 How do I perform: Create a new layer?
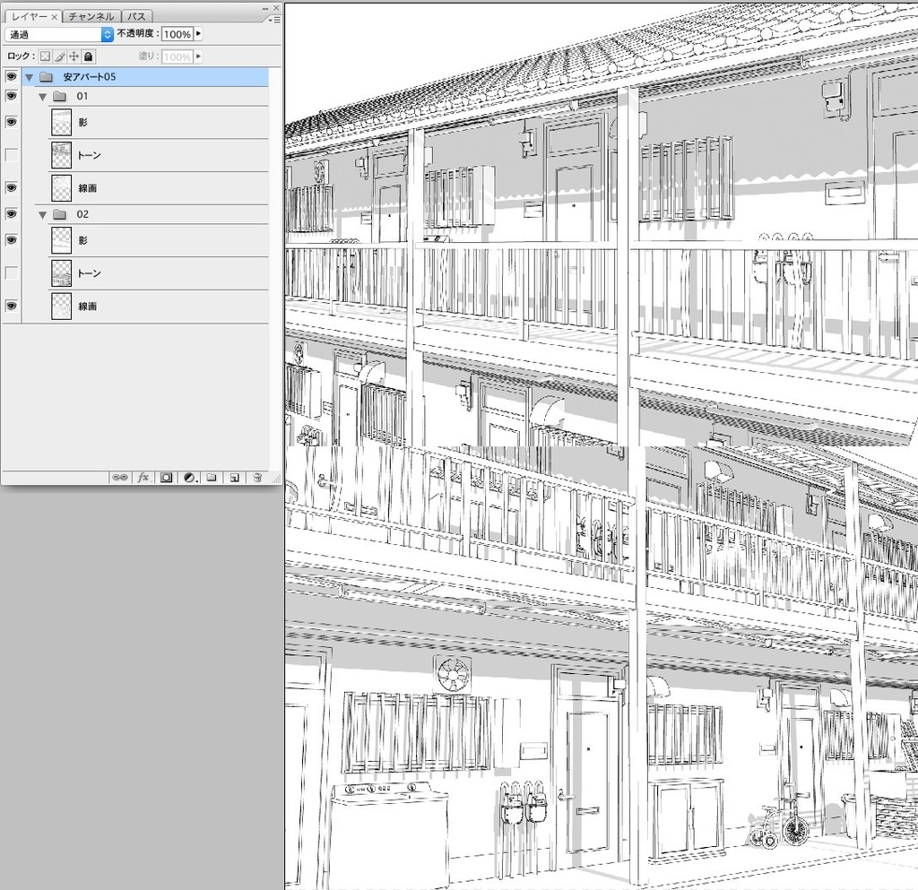(234, 478)
